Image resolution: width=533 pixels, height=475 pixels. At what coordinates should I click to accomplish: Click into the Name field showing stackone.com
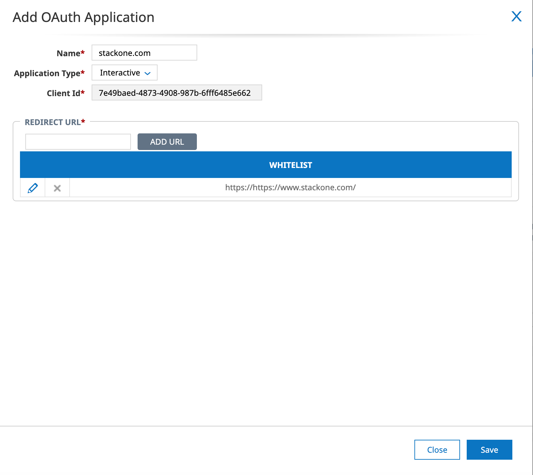coord(144,53)
